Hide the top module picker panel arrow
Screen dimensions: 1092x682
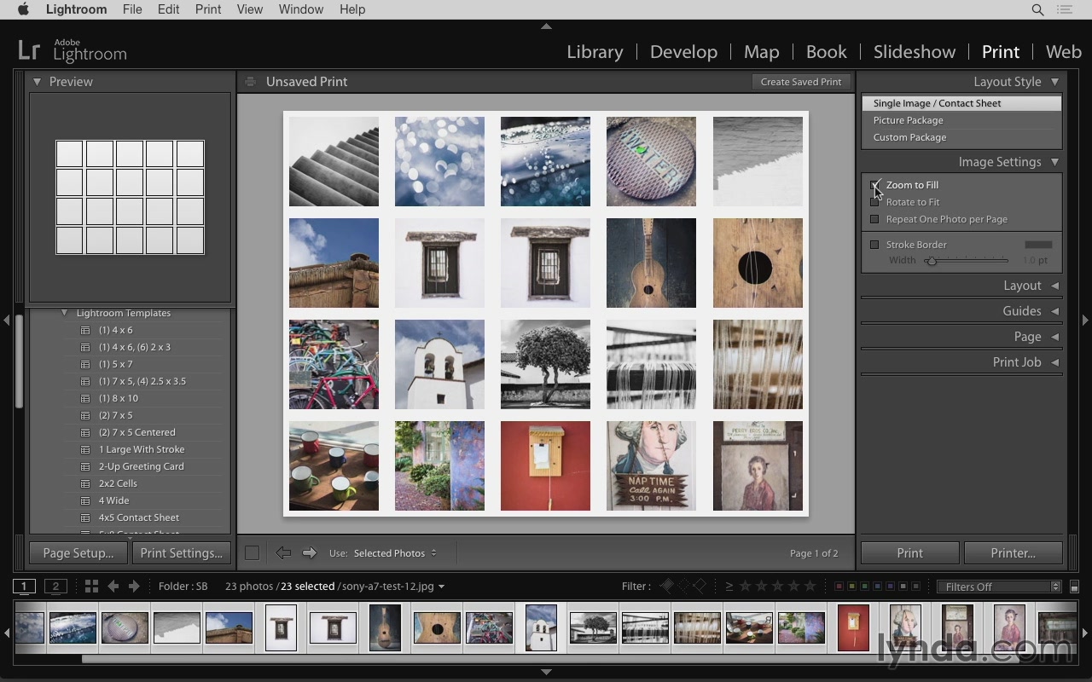click(546, 26)
